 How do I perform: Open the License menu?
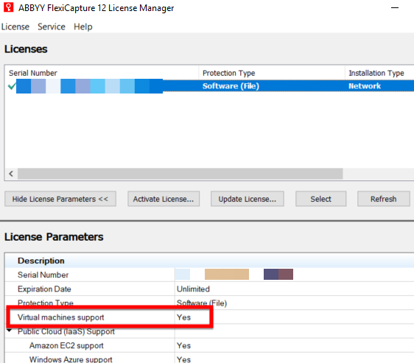coord(15,27)
